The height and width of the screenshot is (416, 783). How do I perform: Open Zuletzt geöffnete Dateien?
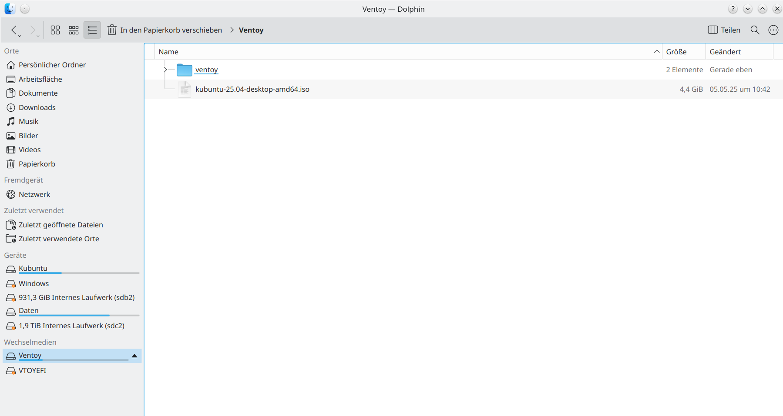pyautogui.click(x=72, y=225)
